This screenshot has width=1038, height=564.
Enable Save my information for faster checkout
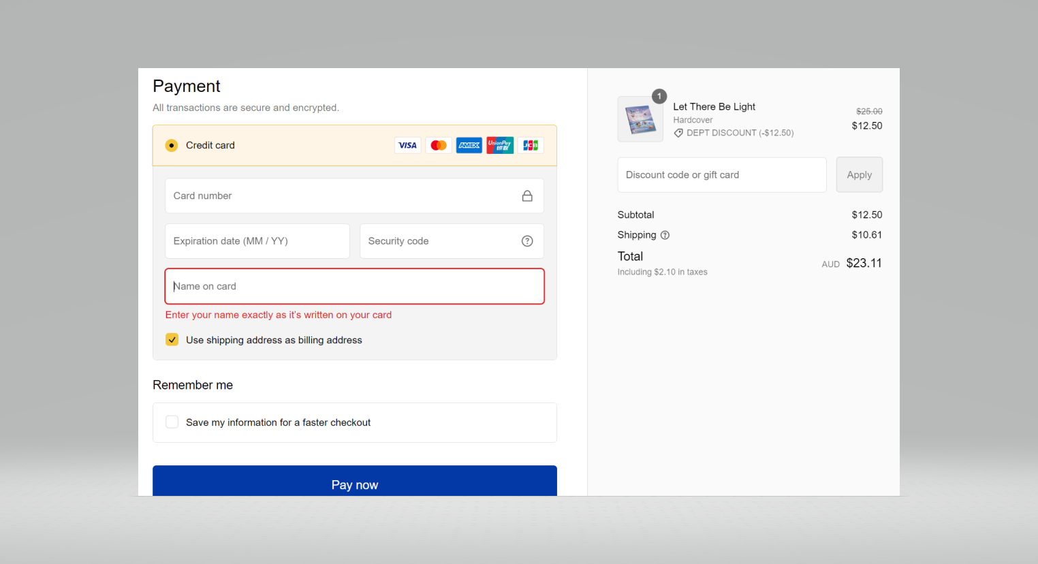[x=172, y=422]
